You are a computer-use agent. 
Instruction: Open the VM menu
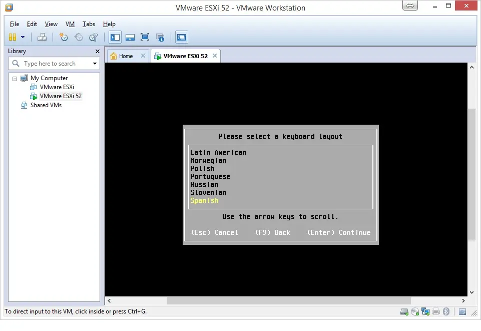(70, 24)
